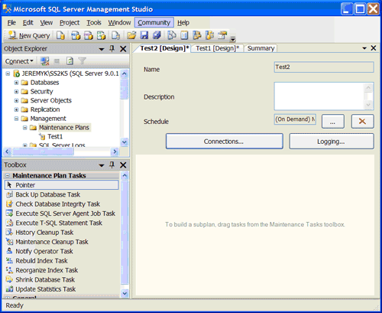Select the Maintenance Plans folder label
Image resolution: width=382 pixels, height=313 pixels.
coord(64,127)
